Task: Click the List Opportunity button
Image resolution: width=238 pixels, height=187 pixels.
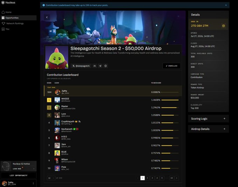Action: [19, 175]
